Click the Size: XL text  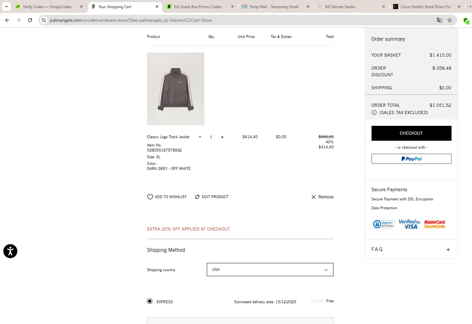pyautogui.click(x=154, y=157)
